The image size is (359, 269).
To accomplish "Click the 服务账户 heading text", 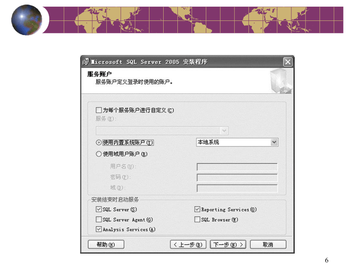I will (x=99, y=74).
